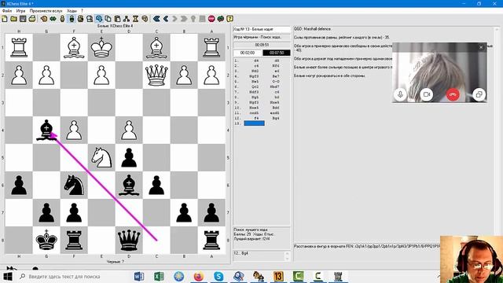Click the stepper beside '12... Bg4' field

coord(287,256)
